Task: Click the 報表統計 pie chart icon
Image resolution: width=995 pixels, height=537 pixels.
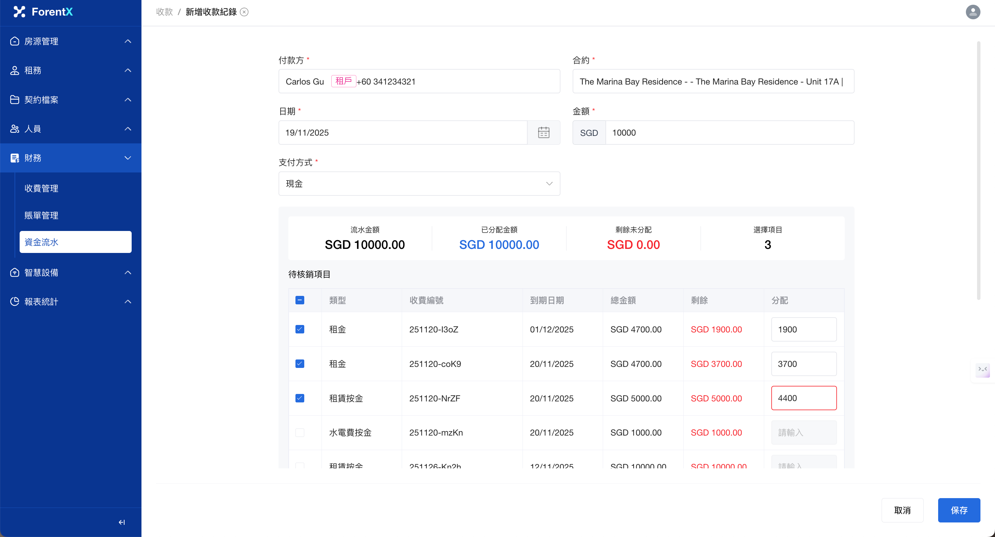Action: click(x=15, y=302)
